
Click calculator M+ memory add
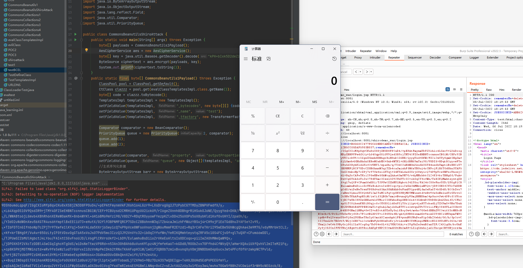tap(282, 102)
